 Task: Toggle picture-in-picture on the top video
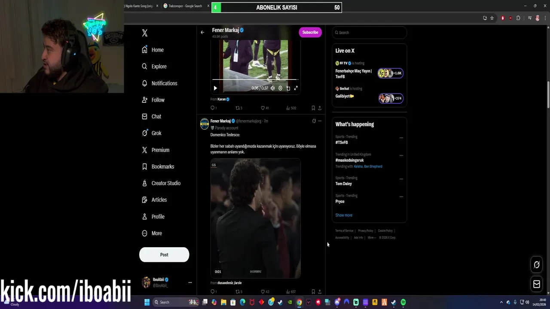pyautogui.click(x=288, y=88)
